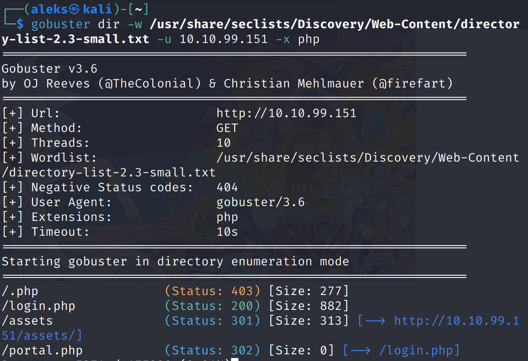
Task: Click the '$' prompt symbol
Action: coord(20,24)
